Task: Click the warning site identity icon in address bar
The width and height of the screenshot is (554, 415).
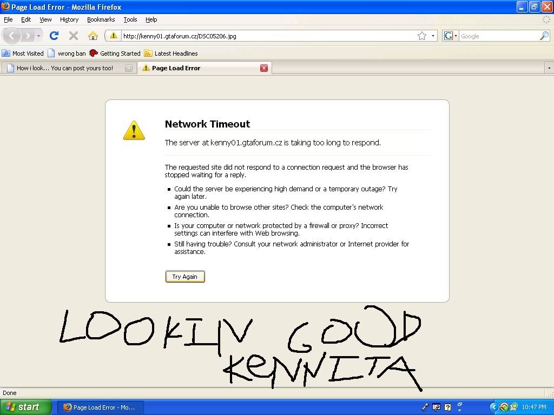Action: tap(113, 36)
